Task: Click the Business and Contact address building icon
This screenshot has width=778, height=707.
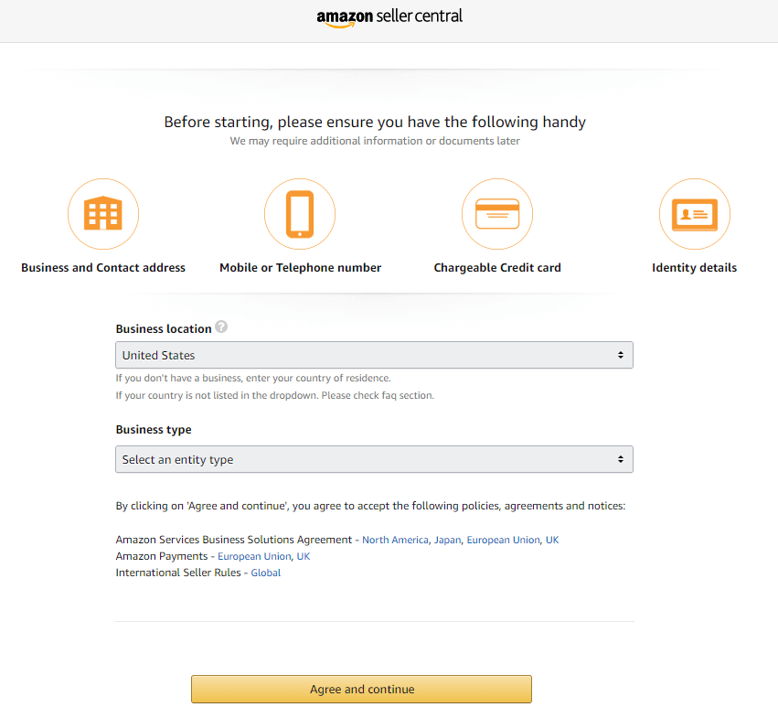Action: [x=103, y=214]
